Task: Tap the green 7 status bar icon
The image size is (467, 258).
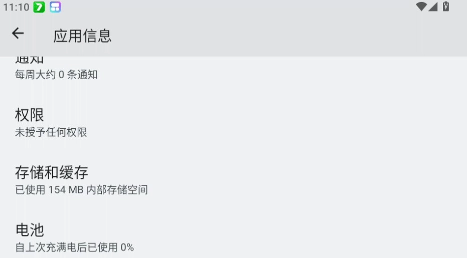Action: pos(39,7)
